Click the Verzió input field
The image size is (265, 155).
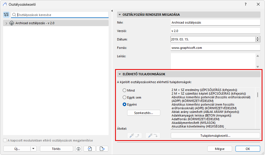click(215, 31)
